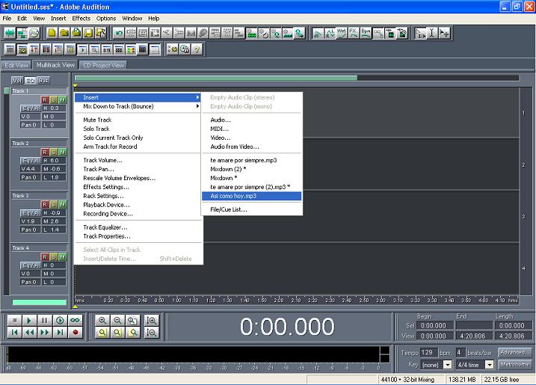Start playback with the Play button
Image resolution: width=536 pixels, height=385 pixels.
click(x=29, y=321)
